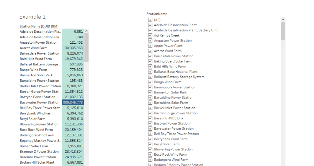Uncheck Boco Rock Wind Farm in filter
The height and width of the screenshot is (166, 314).
point(150,154)
